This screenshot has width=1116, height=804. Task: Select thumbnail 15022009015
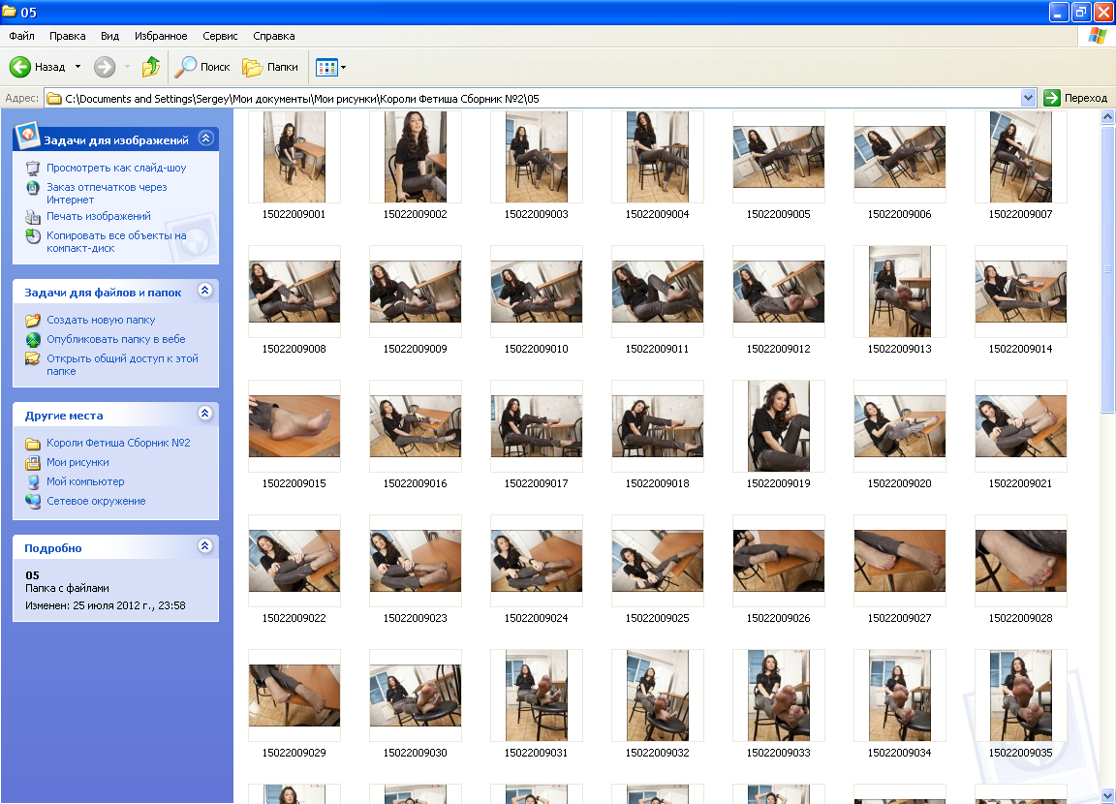tap(294, 425)
